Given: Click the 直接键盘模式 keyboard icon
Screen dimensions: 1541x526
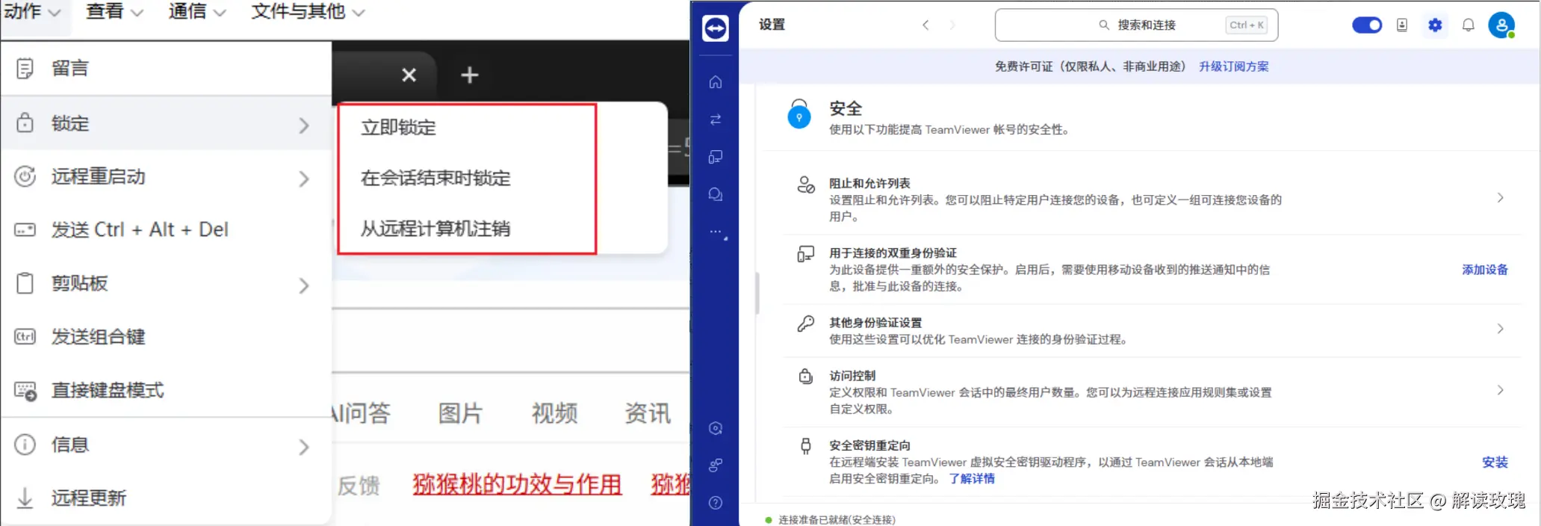Looking at the screenshot, I should (25, 391).
